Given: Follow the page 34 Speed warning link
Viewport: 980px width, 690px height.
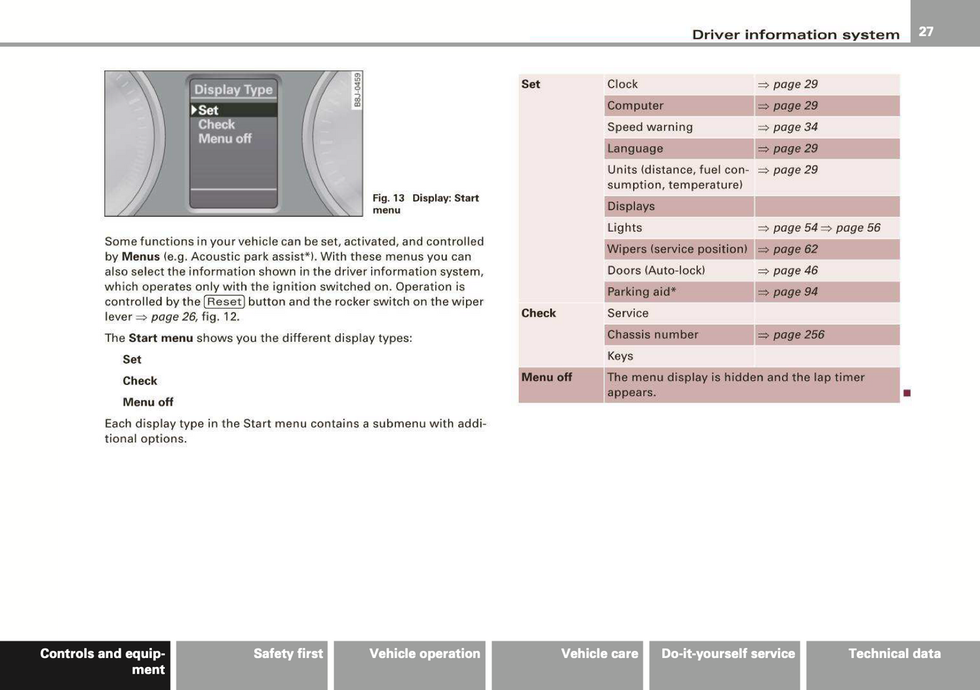Looking at the screenshot, I should (x=788, y=127).
